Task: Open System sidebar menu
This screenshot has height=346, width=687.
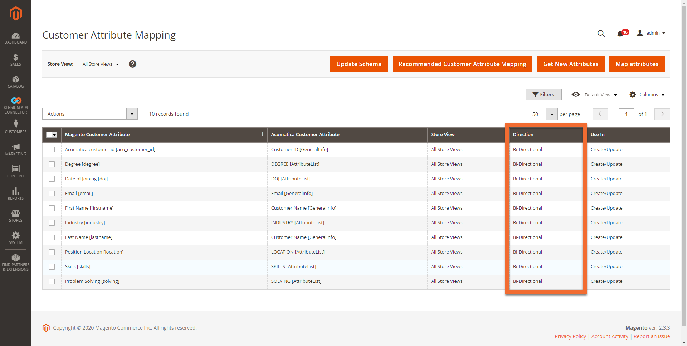Action: (16, 238)
